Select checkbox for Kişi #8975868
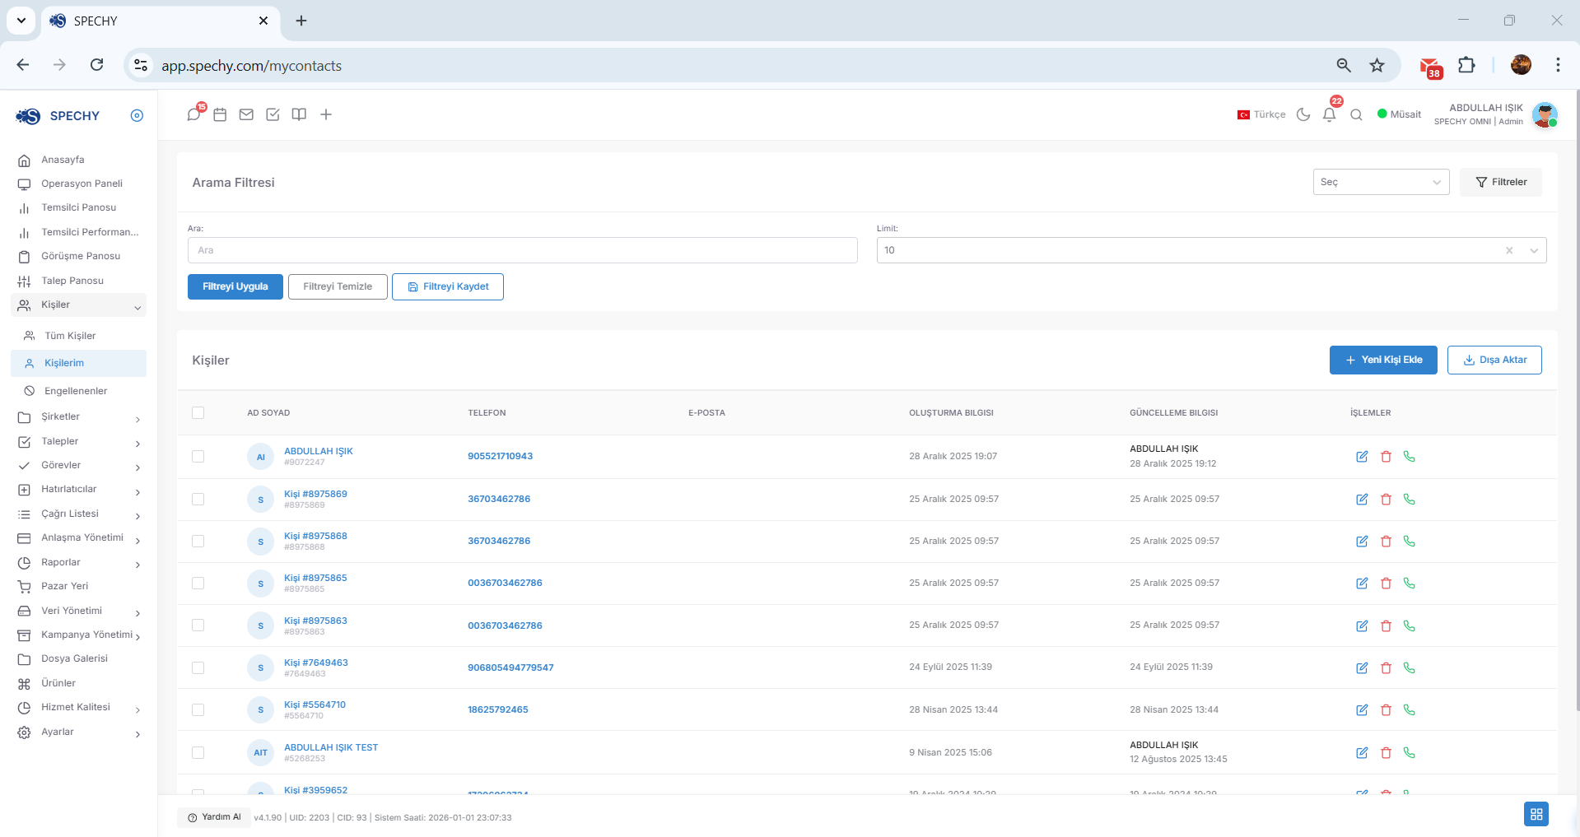Screen dimensions: 1580x837 click(198, 541)
